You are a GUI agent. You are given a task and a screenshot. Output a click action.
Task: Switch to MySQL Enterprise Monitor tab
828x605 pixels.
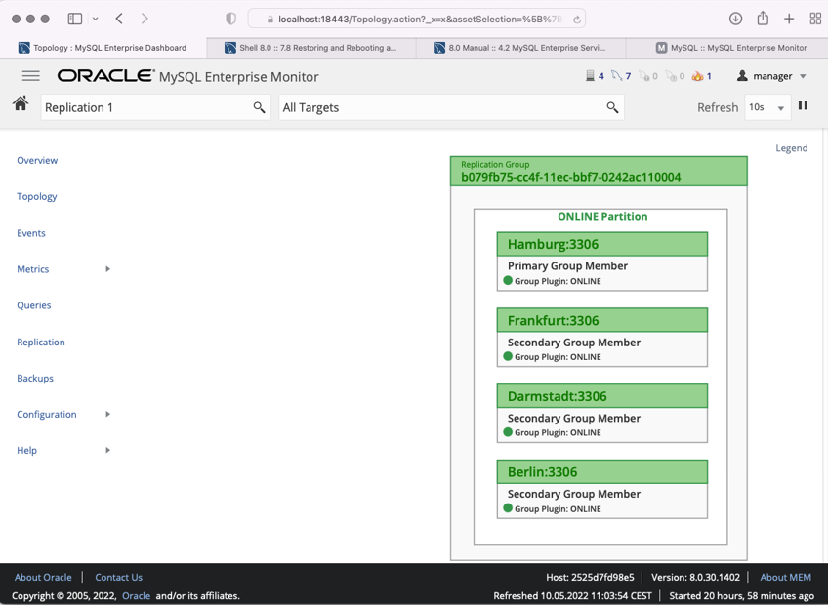point(727,48)
